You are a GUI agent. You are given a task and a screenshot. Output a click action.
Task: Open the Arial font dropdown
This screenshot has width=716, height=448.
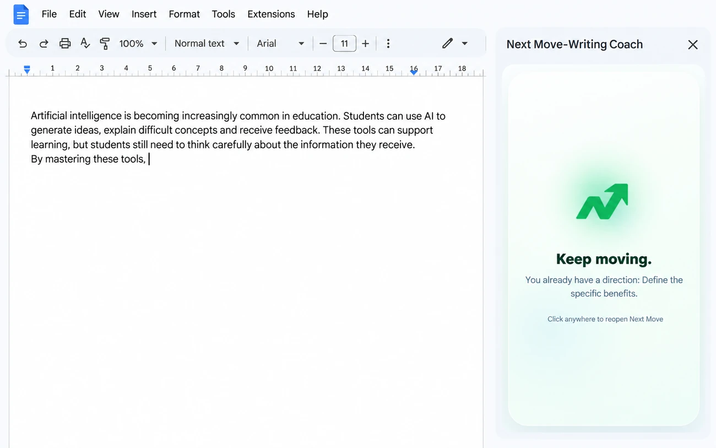tap(280, 44)
